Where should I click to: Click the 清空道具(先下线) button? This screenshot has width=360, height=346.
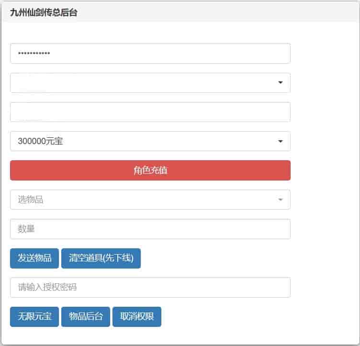click(x=101, y=258)
